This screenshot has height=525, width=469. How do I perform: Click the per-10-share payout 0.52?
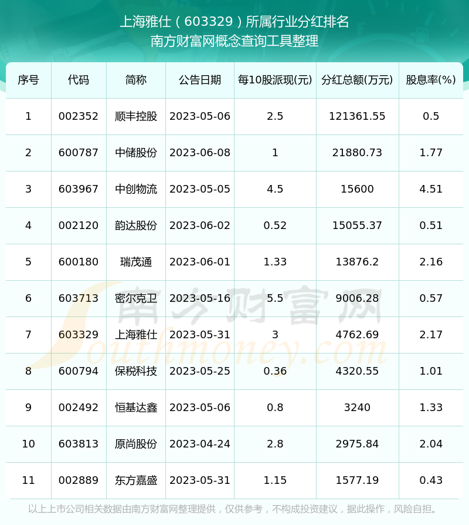(x=275, y=226)
